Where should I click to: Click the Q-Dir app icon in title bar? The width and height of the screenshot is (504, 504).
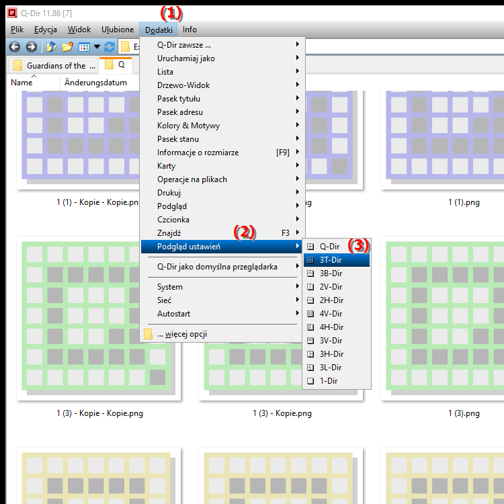(12, 13)
